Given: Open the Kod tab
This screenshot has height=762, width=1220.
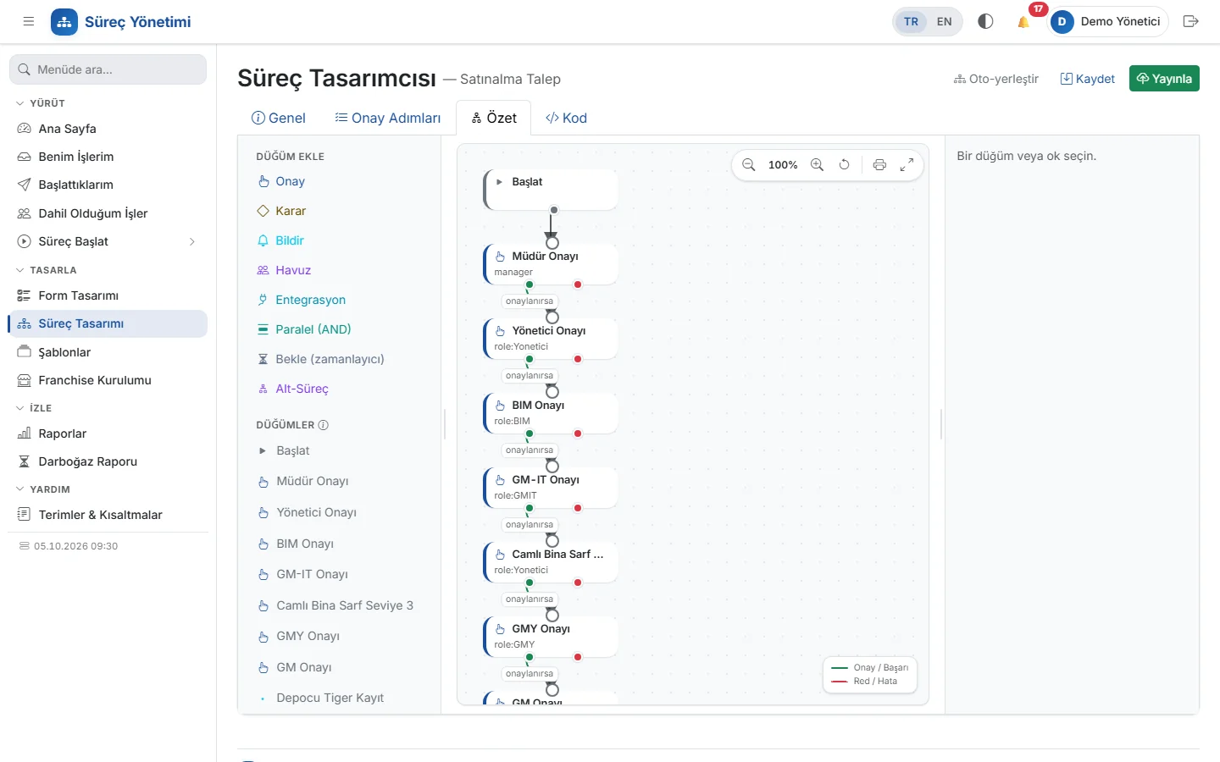Looking at the screenshot, I should click(x=566, y=118).
